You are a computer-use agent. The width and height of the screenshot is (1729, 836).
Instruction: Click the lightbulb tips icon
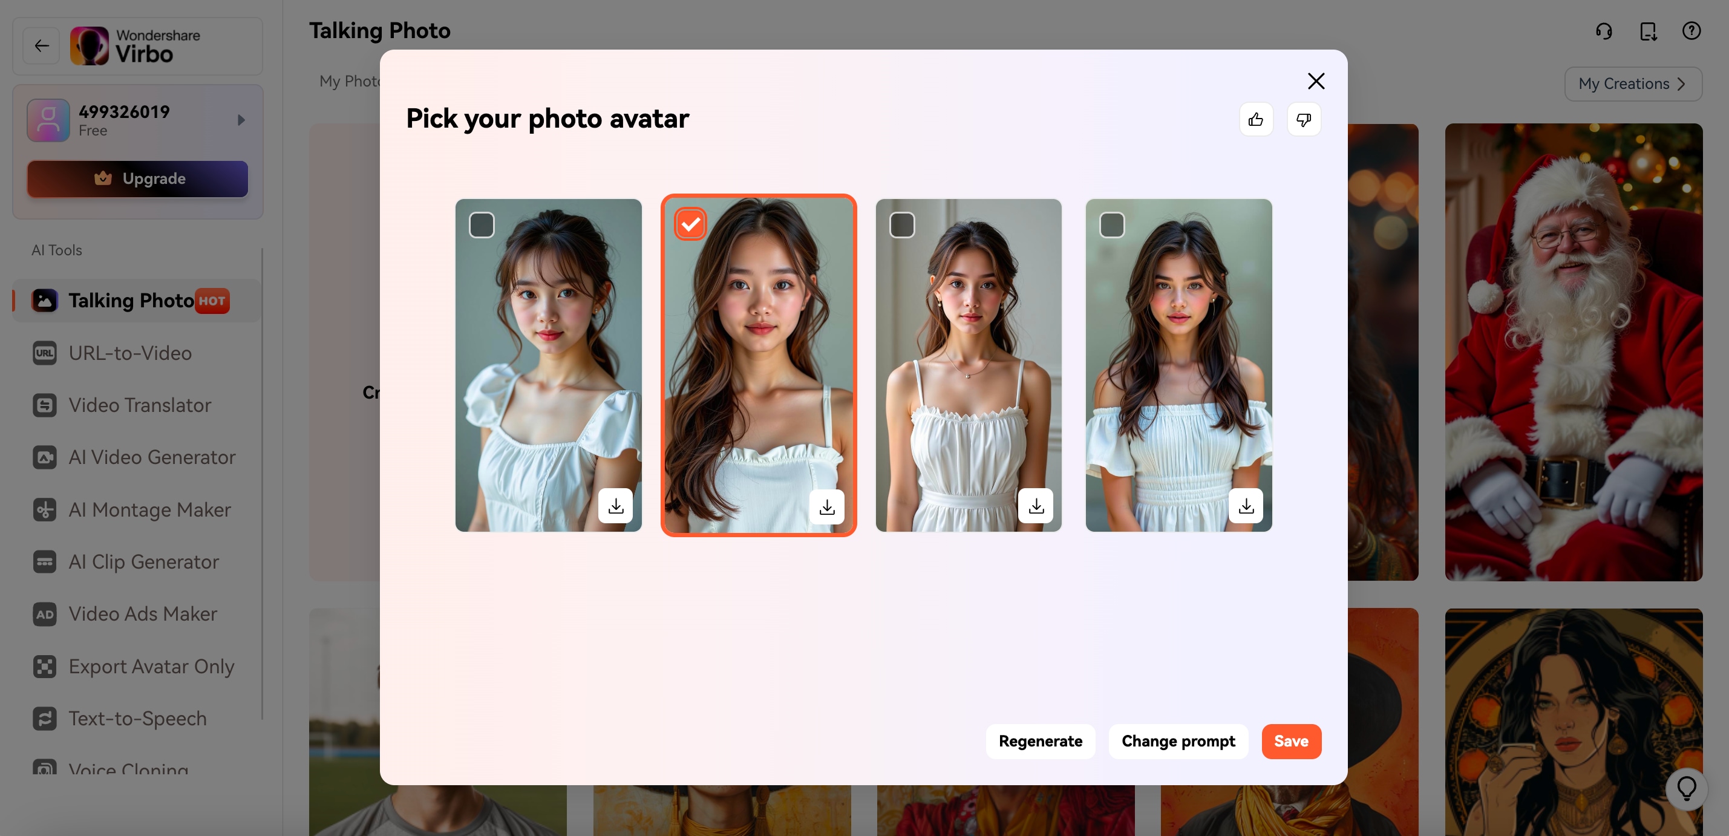point(1686,788)
